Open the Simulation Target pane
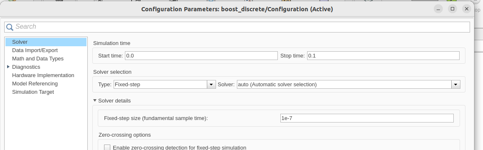The image size is (483, 150). tap(33, 92)
